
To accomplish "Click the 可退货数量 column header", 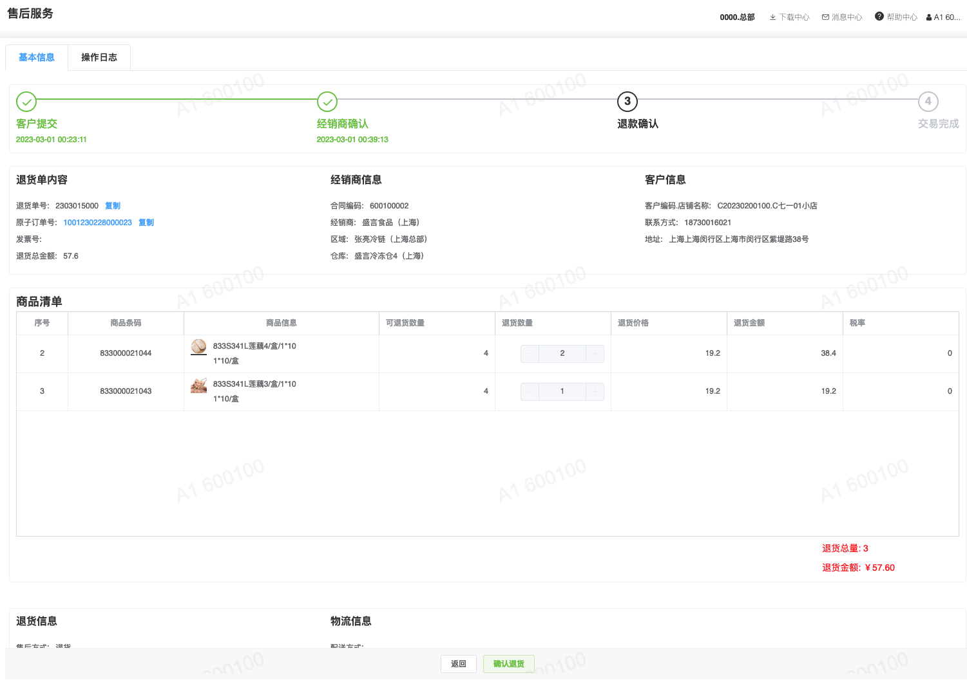I will pyautogui.click(x=437, y=323).
